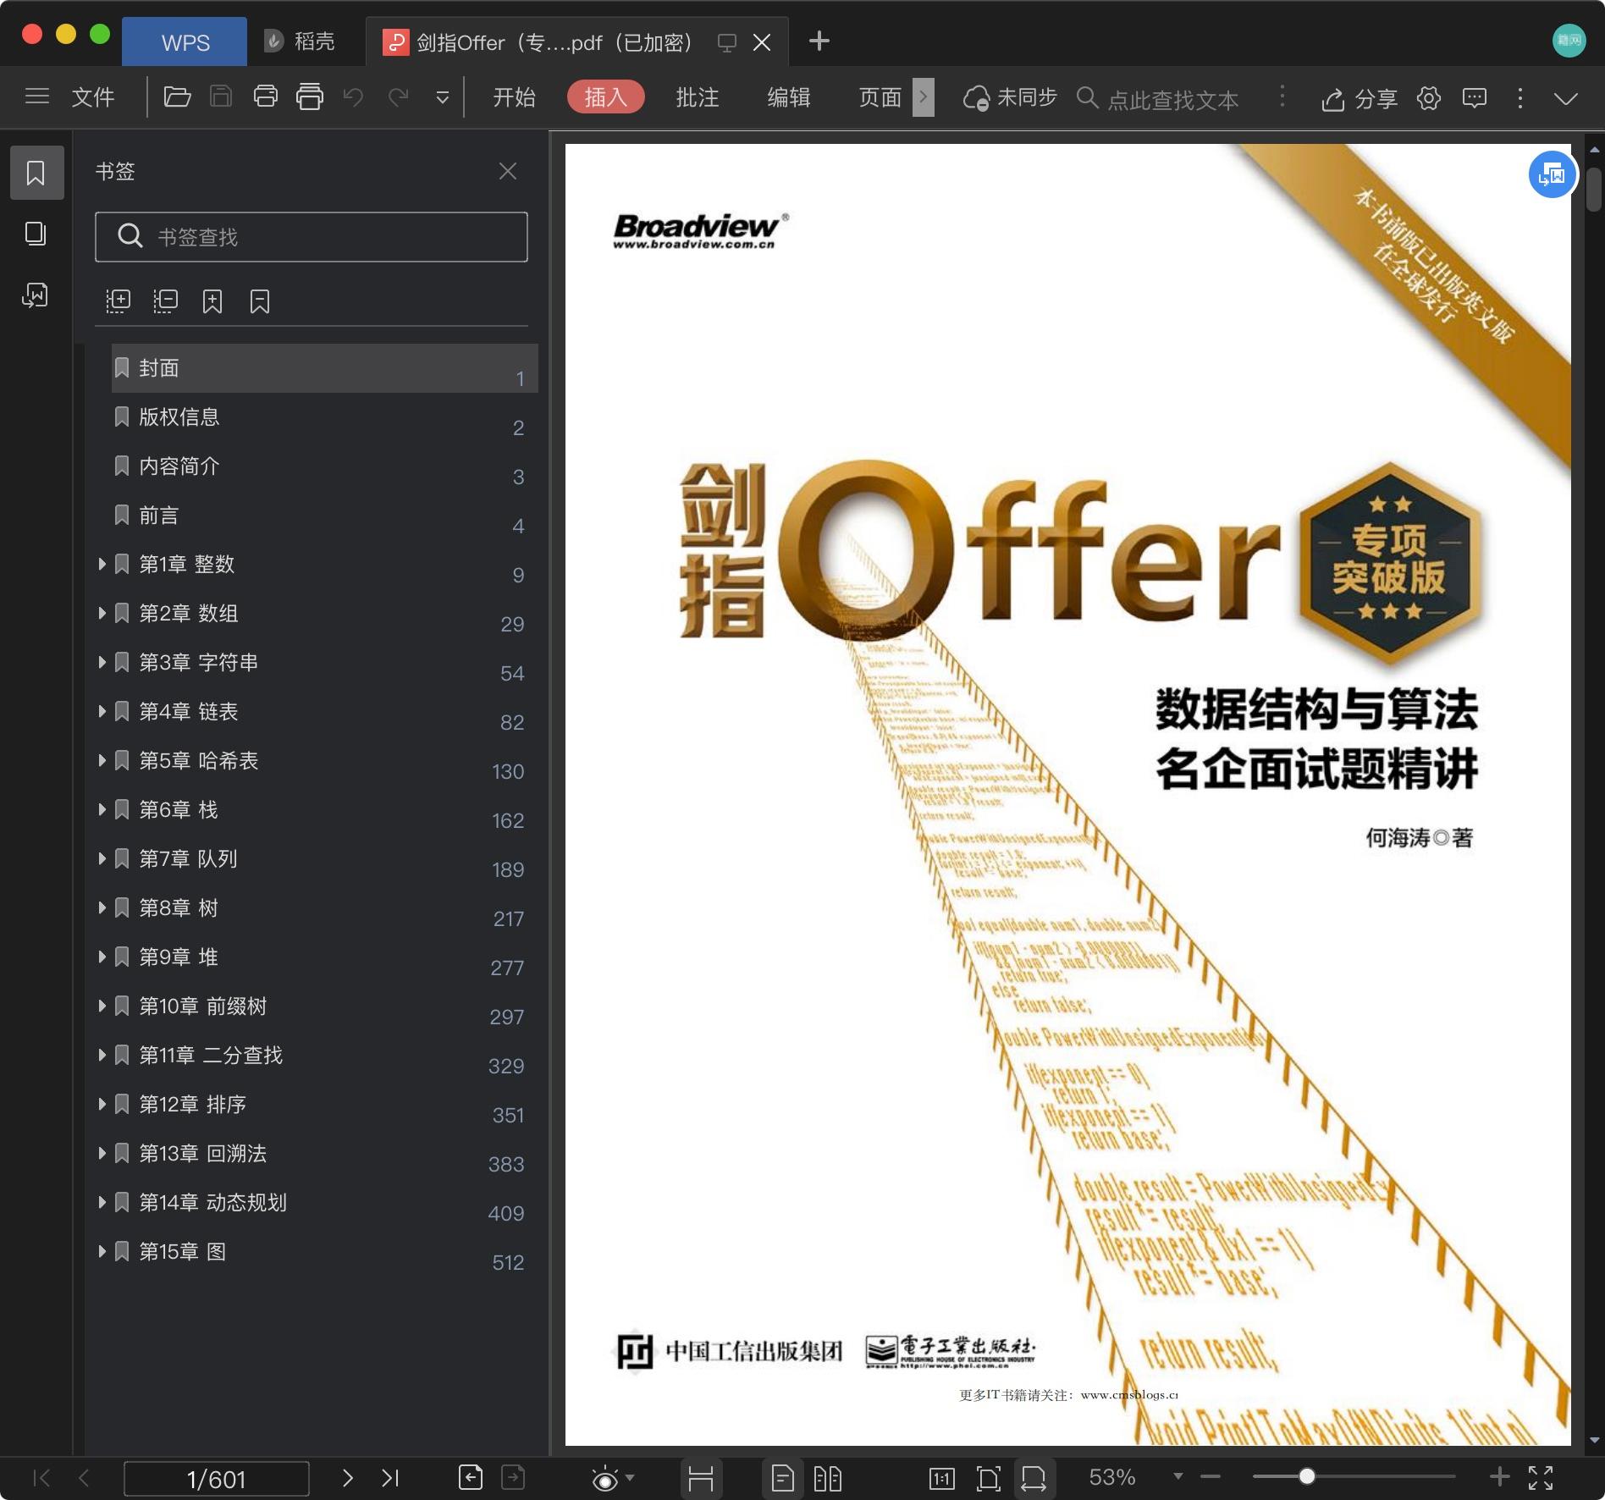The image size is (1605, 1500).
Task: Open the page thumbnails sidebar panel
Action: coord(36,234)
